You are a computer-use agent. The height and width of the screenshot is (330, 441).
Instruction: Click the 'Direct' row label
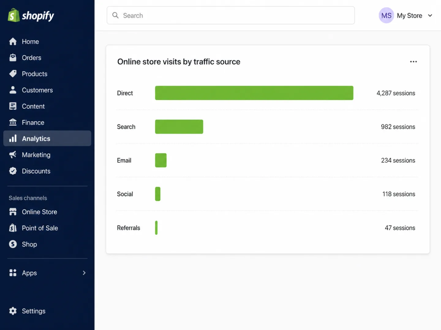[125, 93]
